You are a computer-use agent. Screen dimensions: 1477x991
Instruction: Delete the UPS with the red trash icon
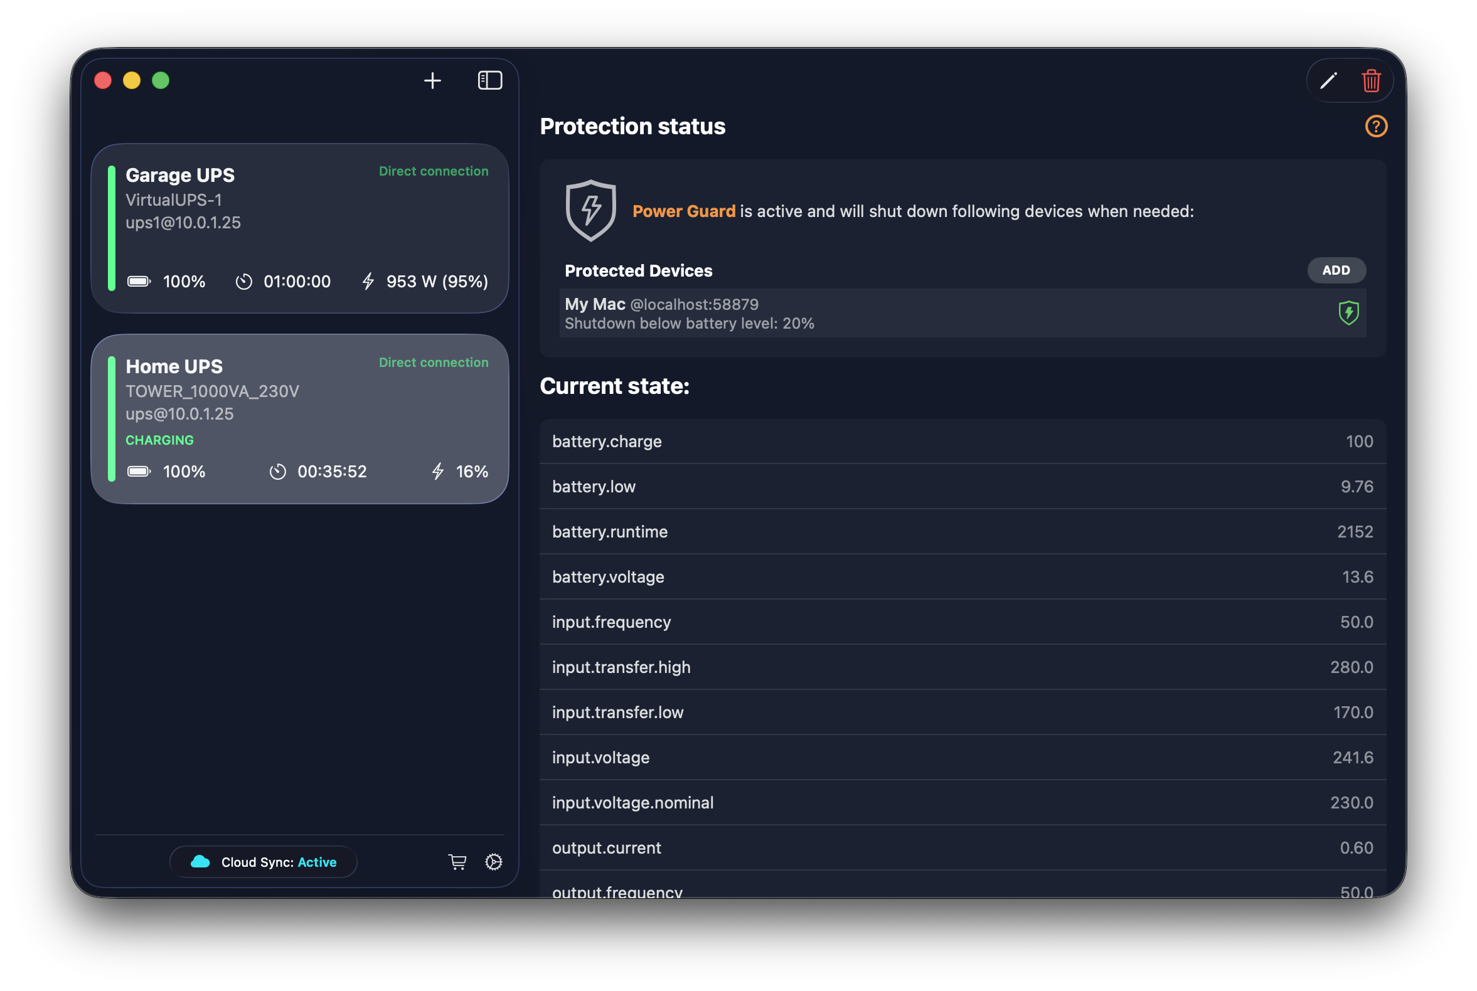1372,81
